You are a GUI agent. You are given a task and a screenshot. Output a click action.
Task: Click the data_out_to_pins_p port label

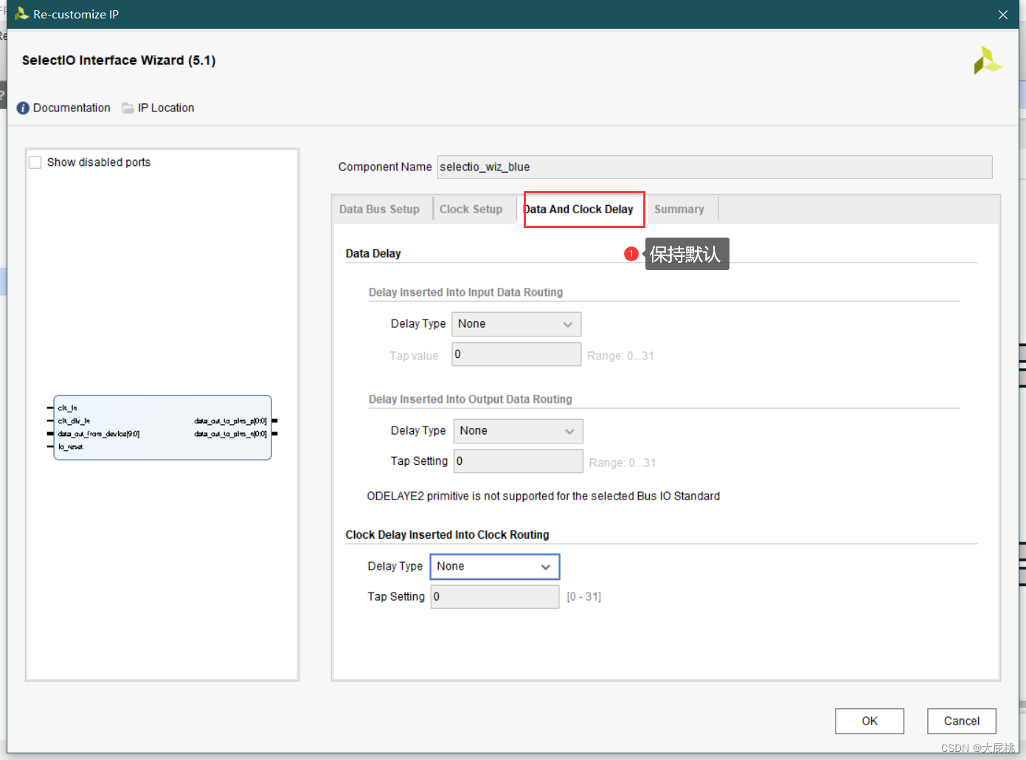pos(230,421)
